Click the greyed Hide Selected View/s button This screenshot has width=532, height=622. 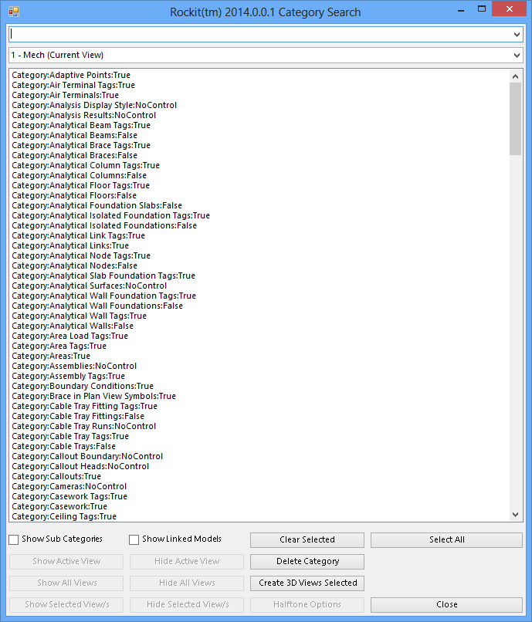coord(187,604)
